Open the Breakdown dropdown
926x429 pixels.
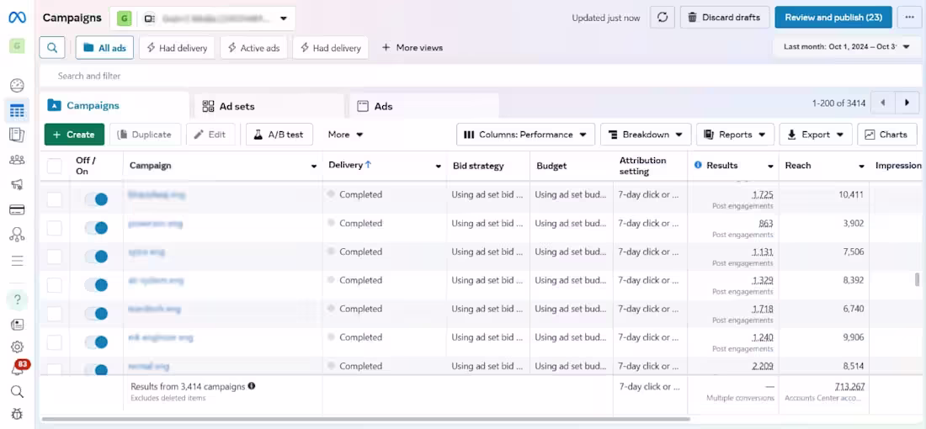click(646, 135)
